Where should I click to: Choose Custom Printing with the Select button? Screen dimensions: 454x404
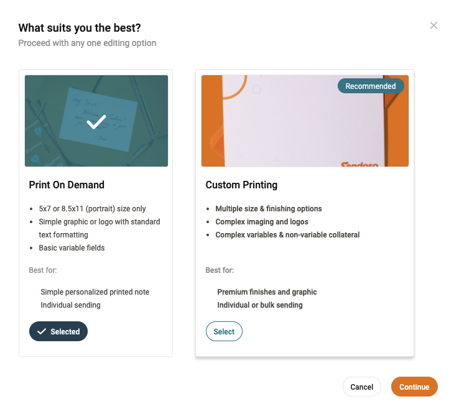(x=224, y=332)
